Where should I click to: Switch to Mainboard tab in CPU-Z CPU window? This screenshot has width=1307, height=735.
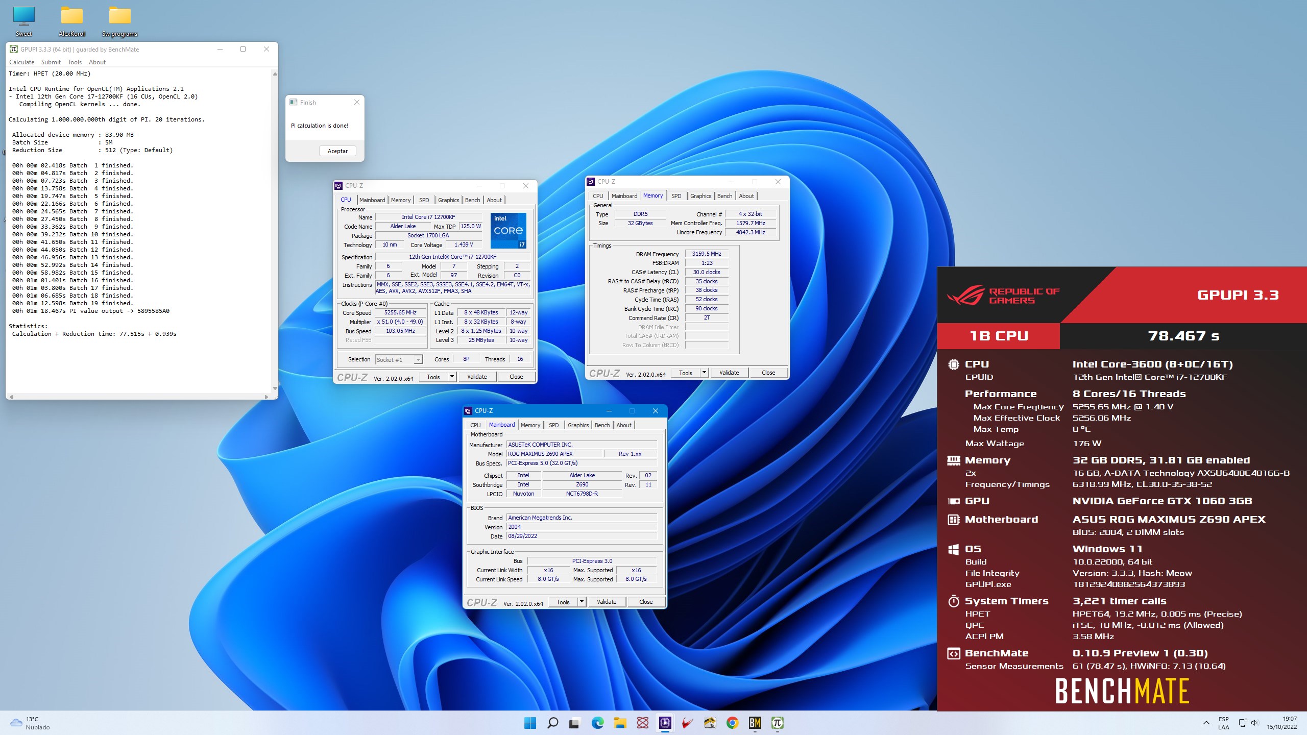click(x=372, y=200)
